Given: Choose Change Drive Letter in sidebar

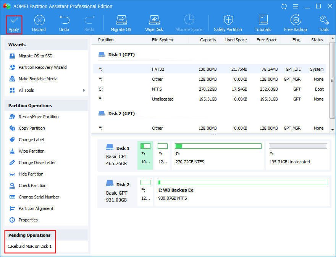Looking at the screenshot, I should [37, 163].
